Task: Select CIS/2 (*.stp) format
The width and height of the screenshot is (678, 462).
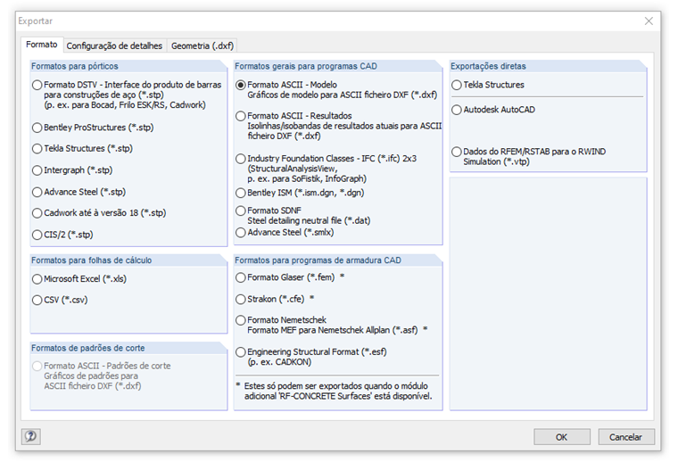Action: [37, 235]
